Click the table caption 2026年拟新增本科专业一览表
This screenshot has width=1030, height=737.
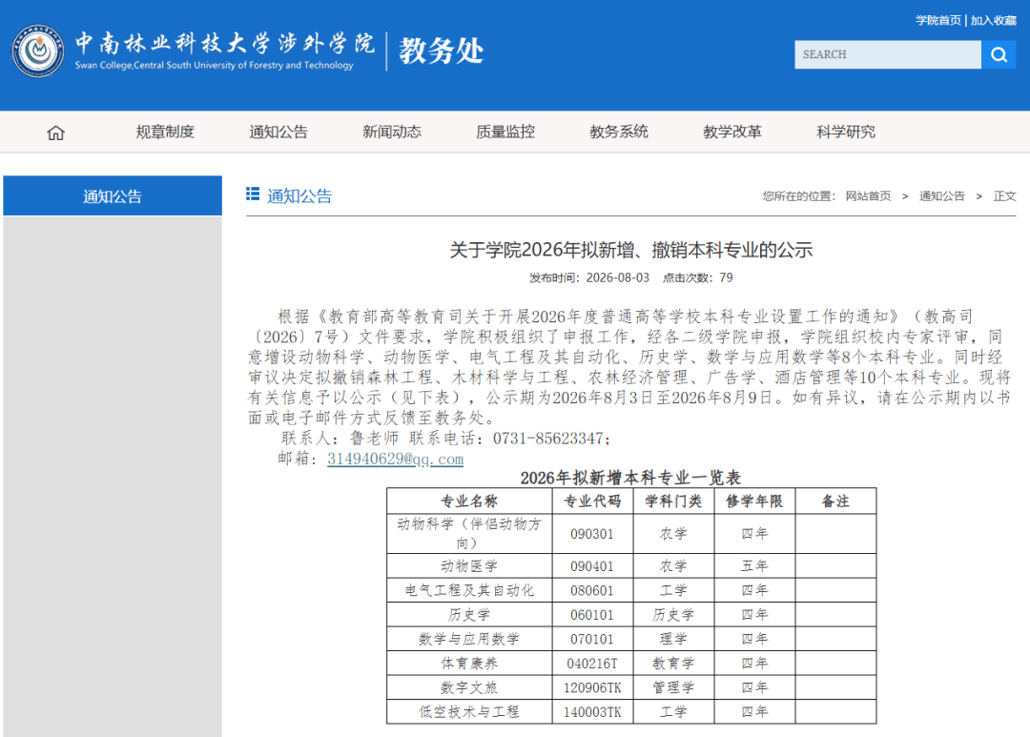tap(630, 478)
